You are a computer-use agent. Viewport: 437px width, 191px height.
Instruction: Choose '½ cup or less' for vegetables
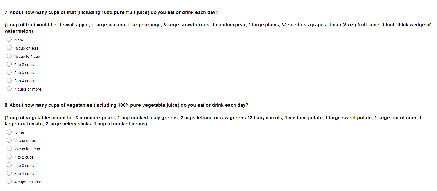(9, 140)
